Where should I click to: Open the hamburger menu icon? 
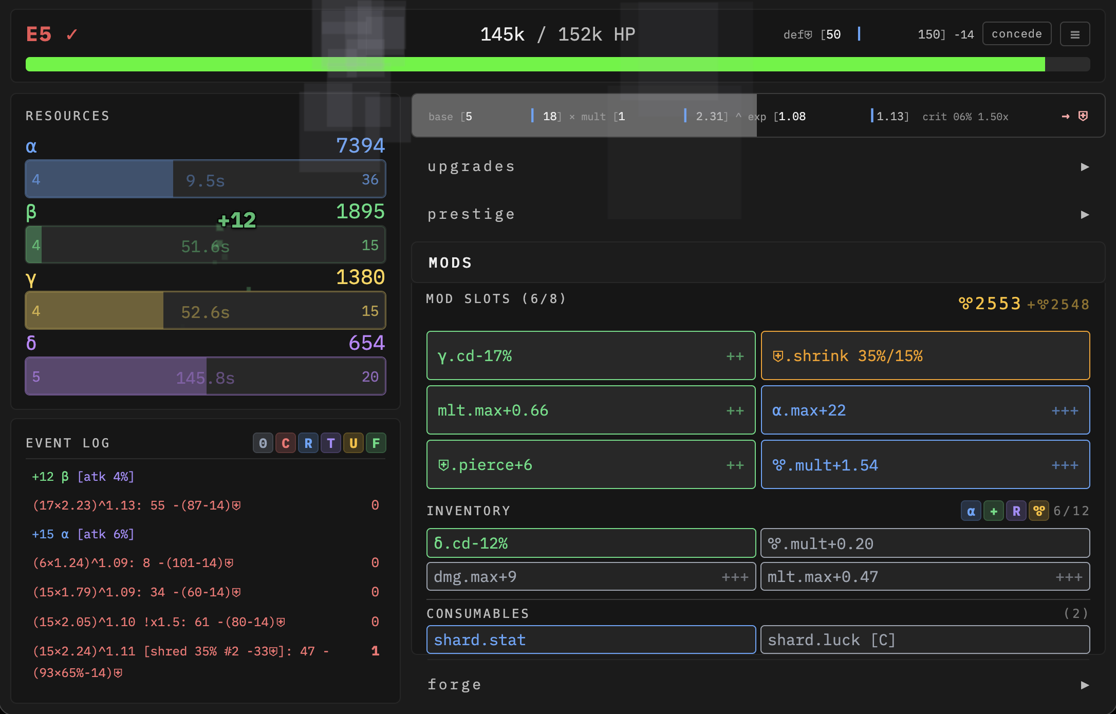point(1074,34)
